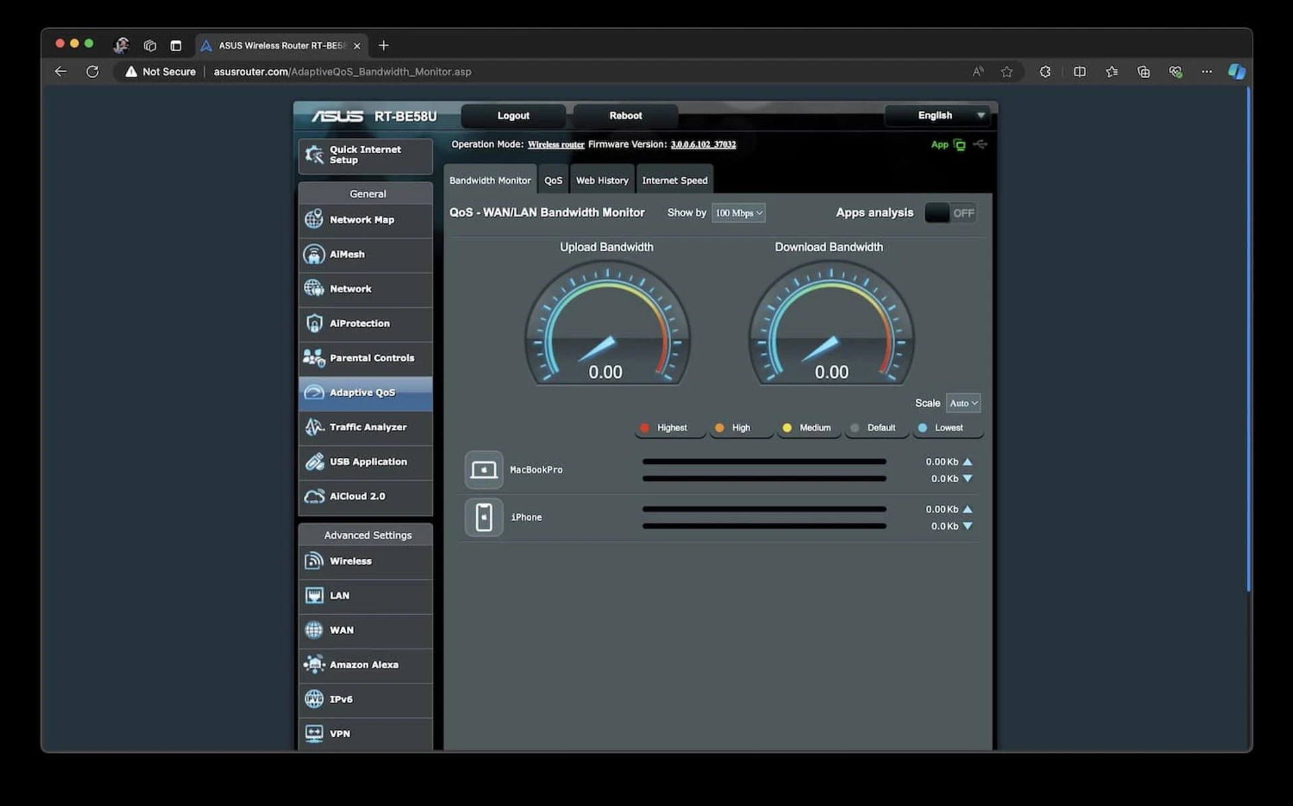Click the MacBookPro upload bandwidth bar
Viewport: 1293px width, 806px height.
click(x=764, y=461)
